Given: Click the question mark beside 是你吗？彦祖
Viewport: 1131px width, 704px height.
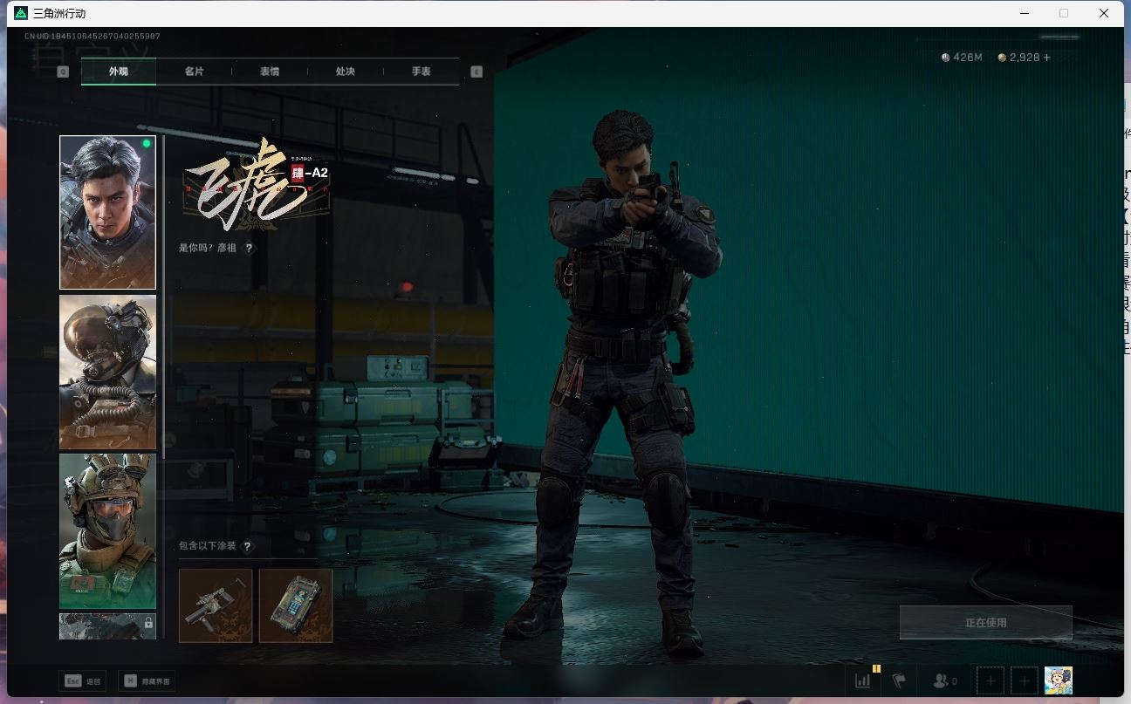Looking at the screenshot, I should (249, 248).
